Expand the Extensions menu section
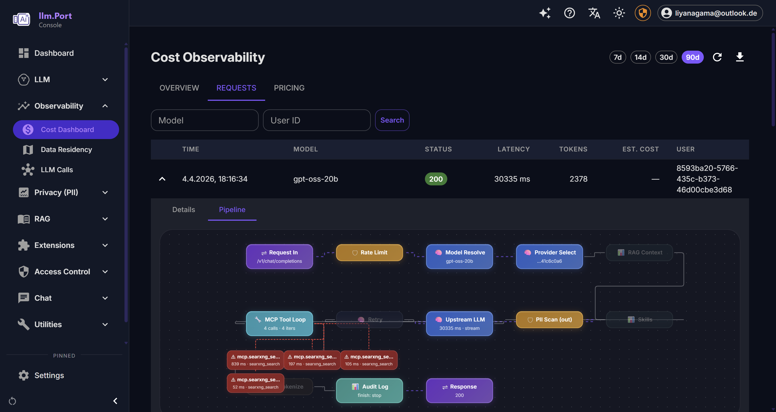This screenshot has height=412, width=776. coord(105,245)
